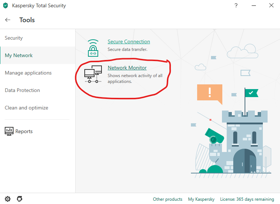Open the Network Monitor link
The image size is (280, 204).
pyautogui.click(x=127, y=68)
